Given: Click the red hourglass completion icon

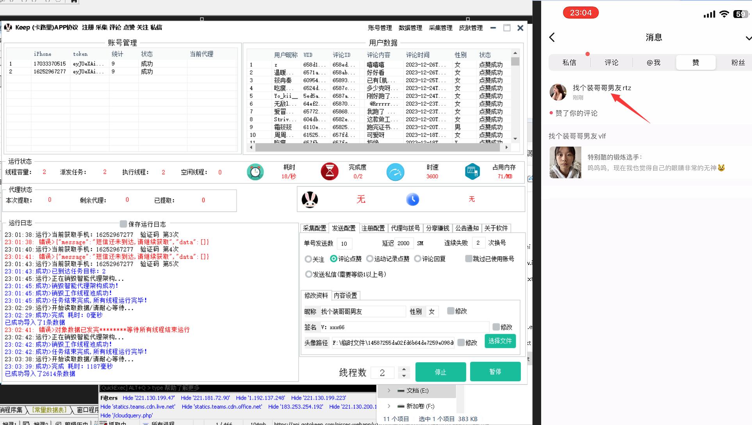Looking at the screenshot, I should tap(330, 172).
